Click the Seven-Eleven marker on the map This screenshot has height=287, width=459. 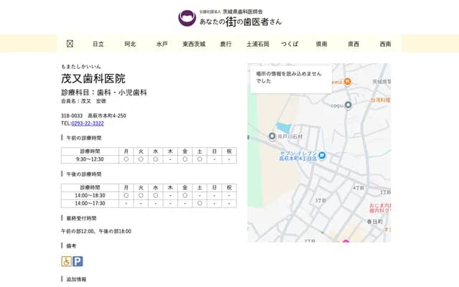click(x=322, y=156)
